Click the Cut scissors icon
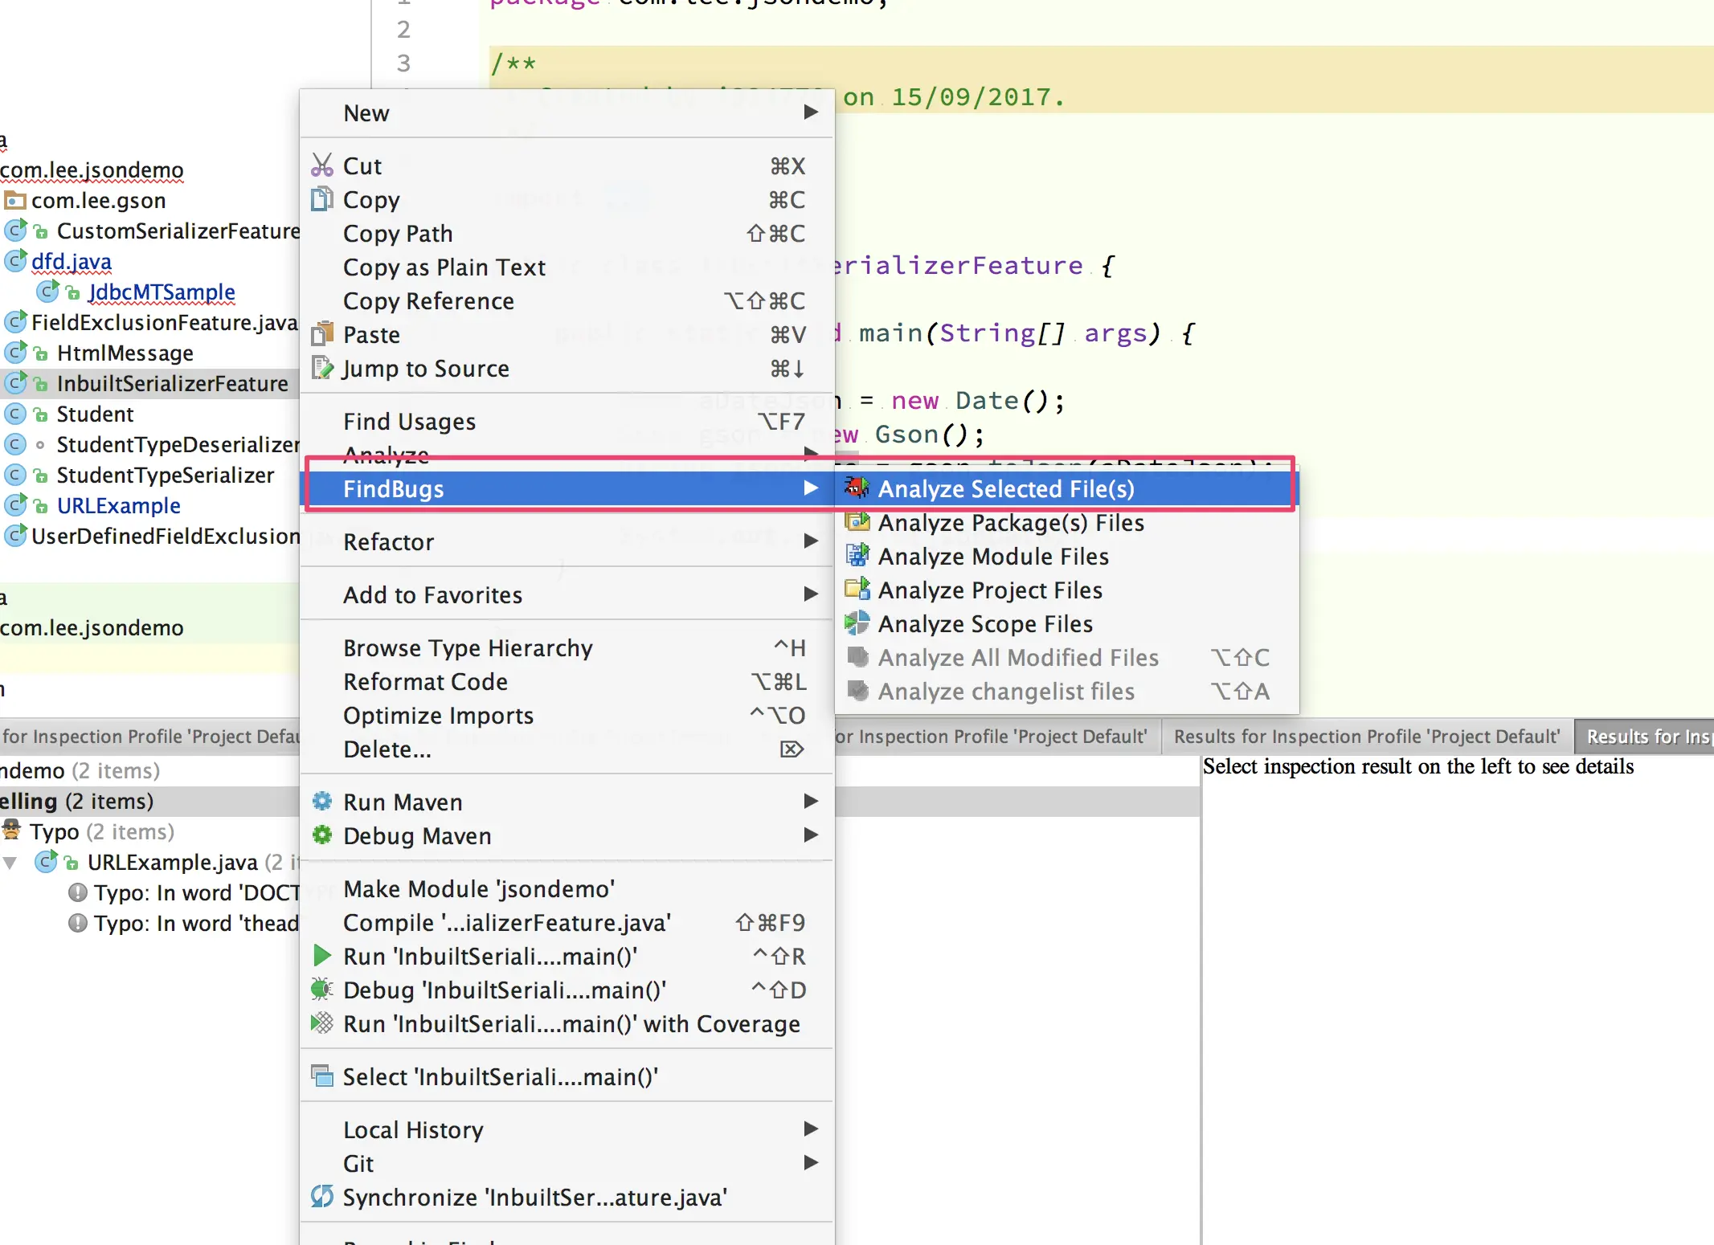The height and width of the screenshot is (1245, 1714). click(322, 165)
